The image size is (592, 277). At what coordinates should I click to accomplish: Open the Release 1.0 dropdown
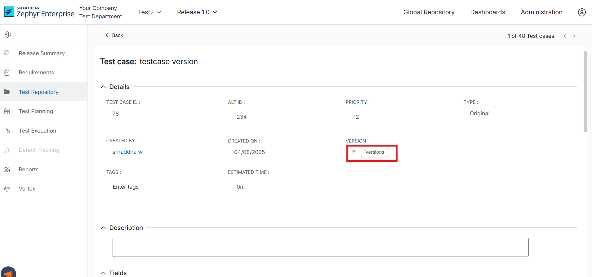click(197, 12)
